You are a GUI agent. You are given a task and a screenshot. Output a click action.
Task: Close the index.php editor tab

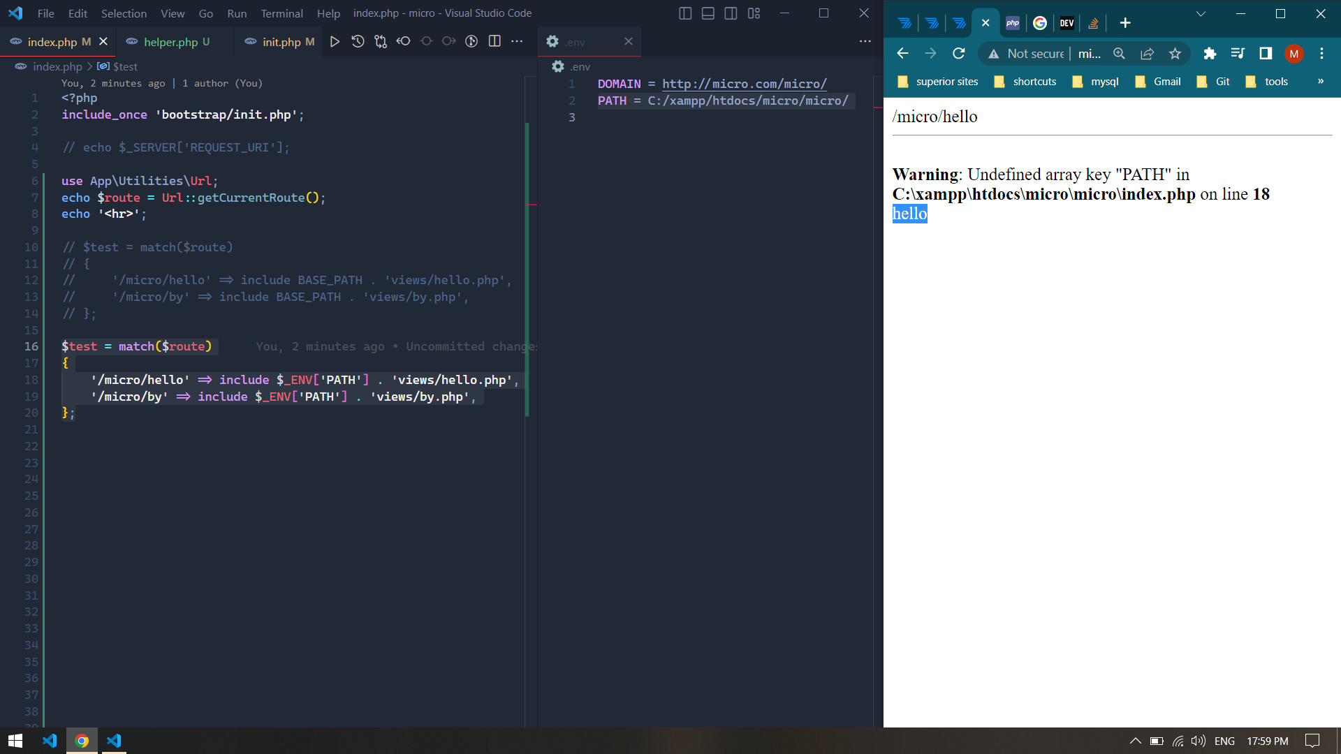[x=103, y=42]
